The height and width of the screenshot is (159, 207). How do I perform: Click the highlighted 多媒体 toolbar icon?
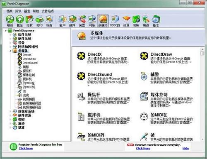click(x=103, y=21)
